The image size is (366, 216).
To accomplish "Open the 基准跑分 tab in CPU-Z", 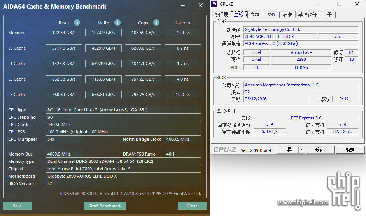I will click(x=307, y=15).
